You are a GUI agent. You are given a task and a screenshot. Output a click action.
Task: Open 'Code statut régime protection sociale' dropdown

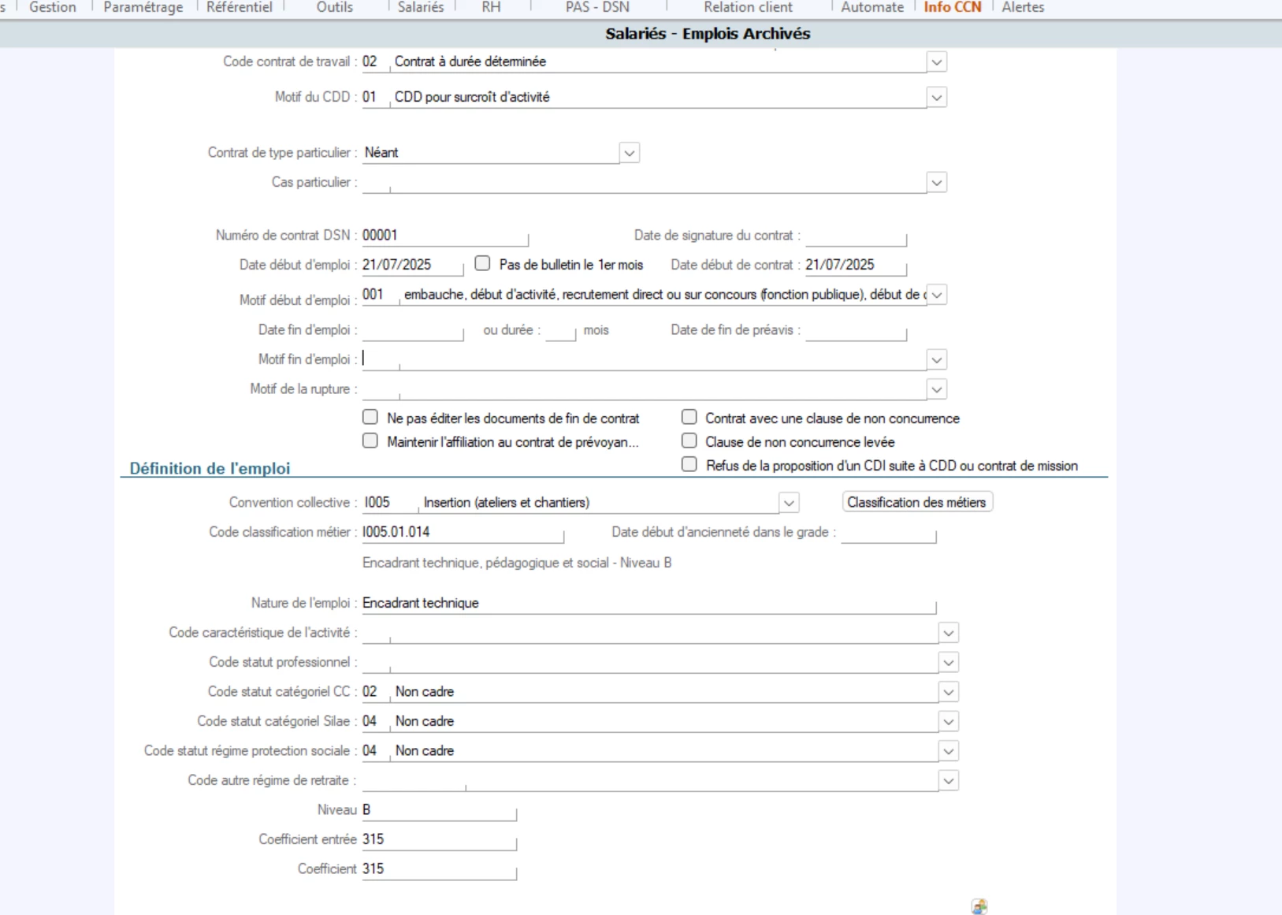click(949, 751)
